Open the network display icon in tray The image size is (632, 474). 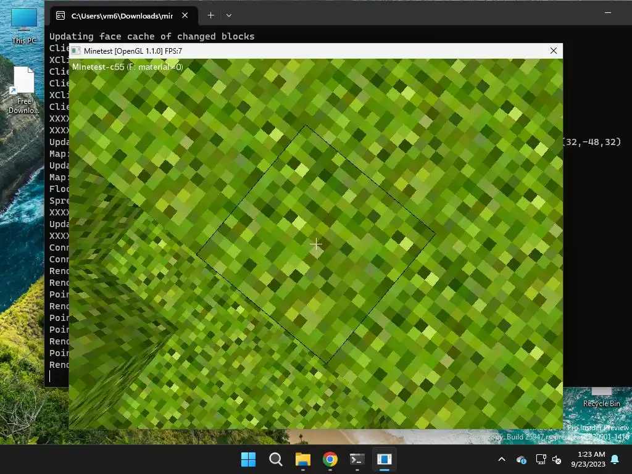click(x=541, y=459)
